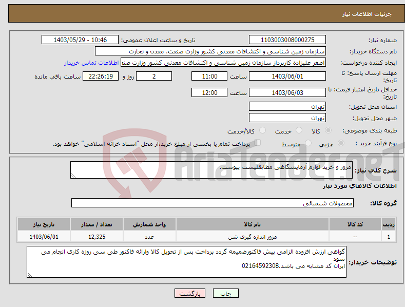Click the تاریخ نیاز column header
This screenshot has height=307, width=405.
[44, 224]
